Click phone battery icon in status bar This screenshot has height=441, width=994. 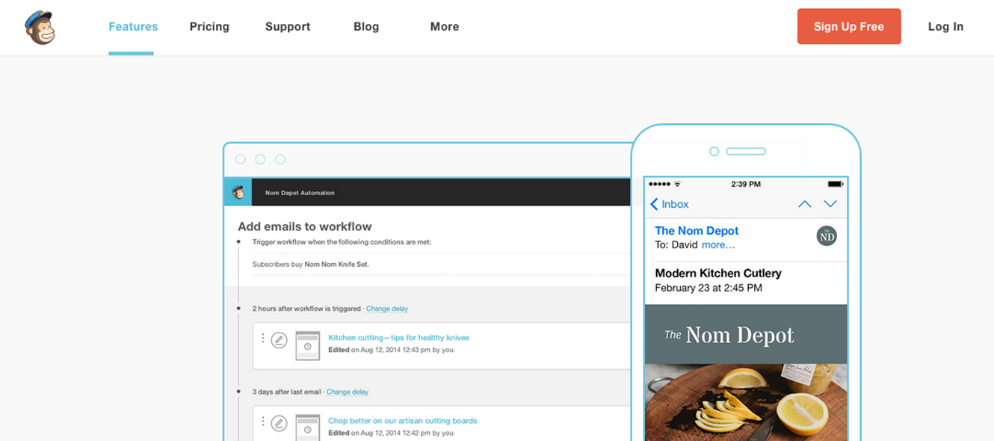coord(835,184)
